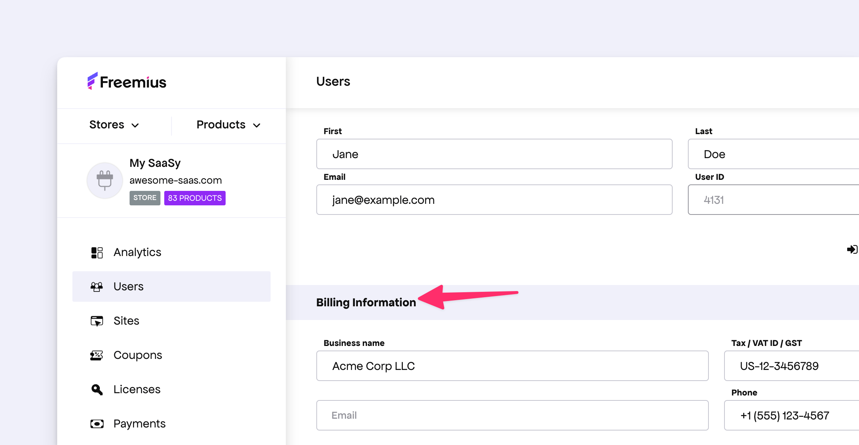Click the Payments cash icon
Screen dimensions: 859x445
click(x=97, y=424)
